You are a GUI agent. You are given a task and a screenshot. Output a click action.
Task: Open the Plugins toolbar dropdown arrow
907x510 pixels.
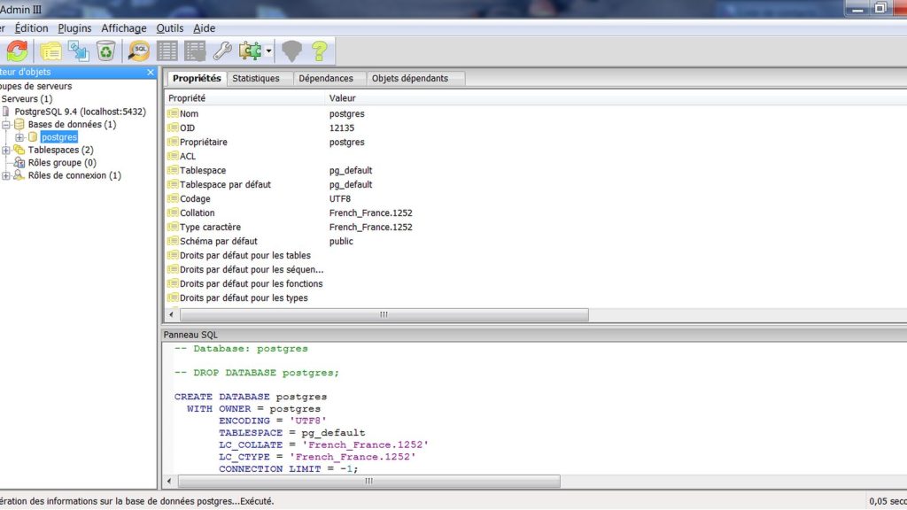click(x=268, y=50)
